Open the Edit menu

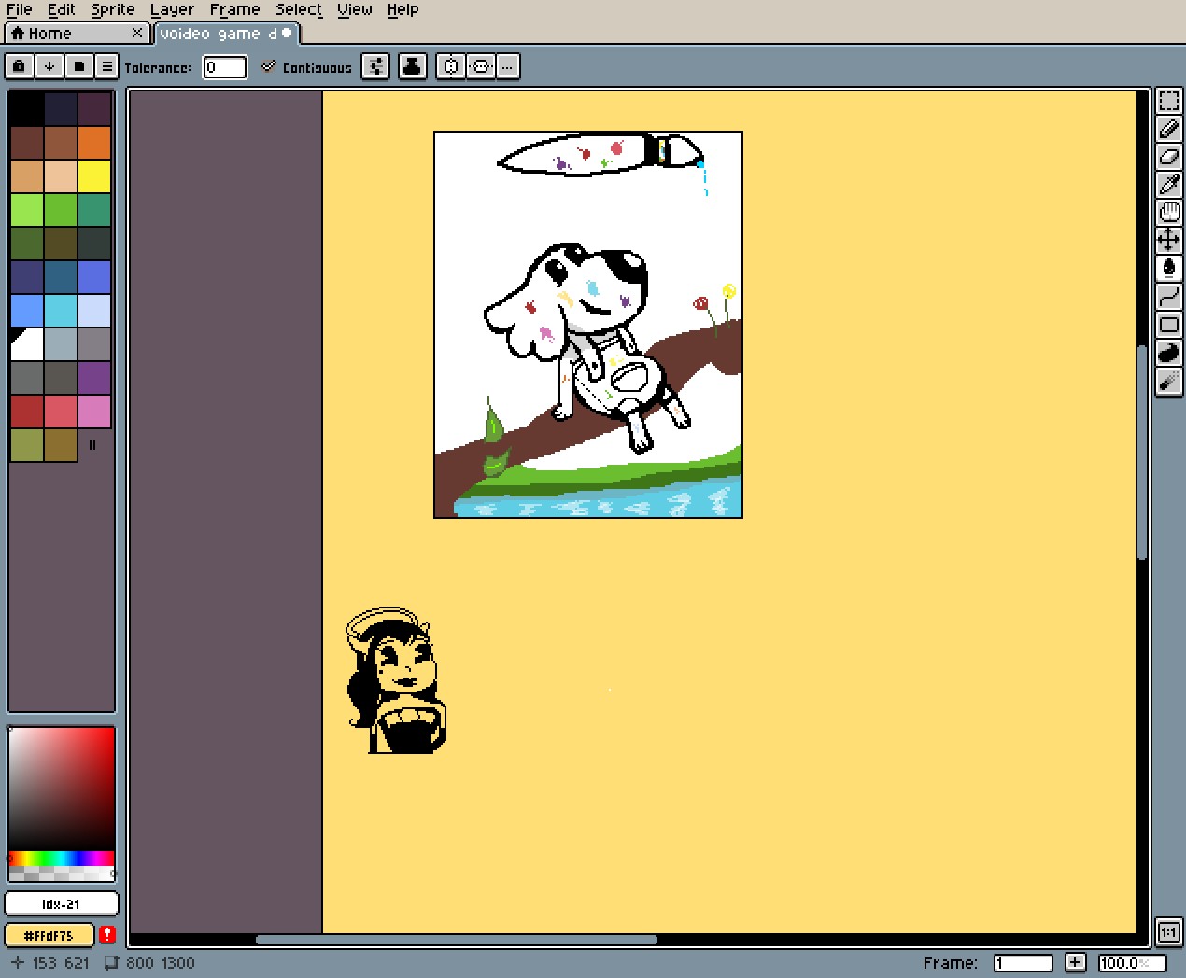coord(61,9)
